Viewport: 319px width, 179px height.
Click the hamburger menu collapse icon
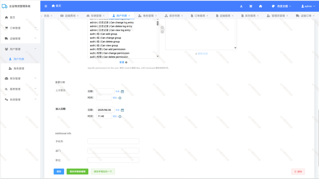pos(46,6)
